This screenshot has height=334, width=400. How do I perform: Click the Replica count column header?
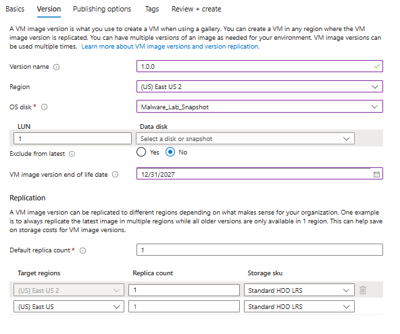153,273
